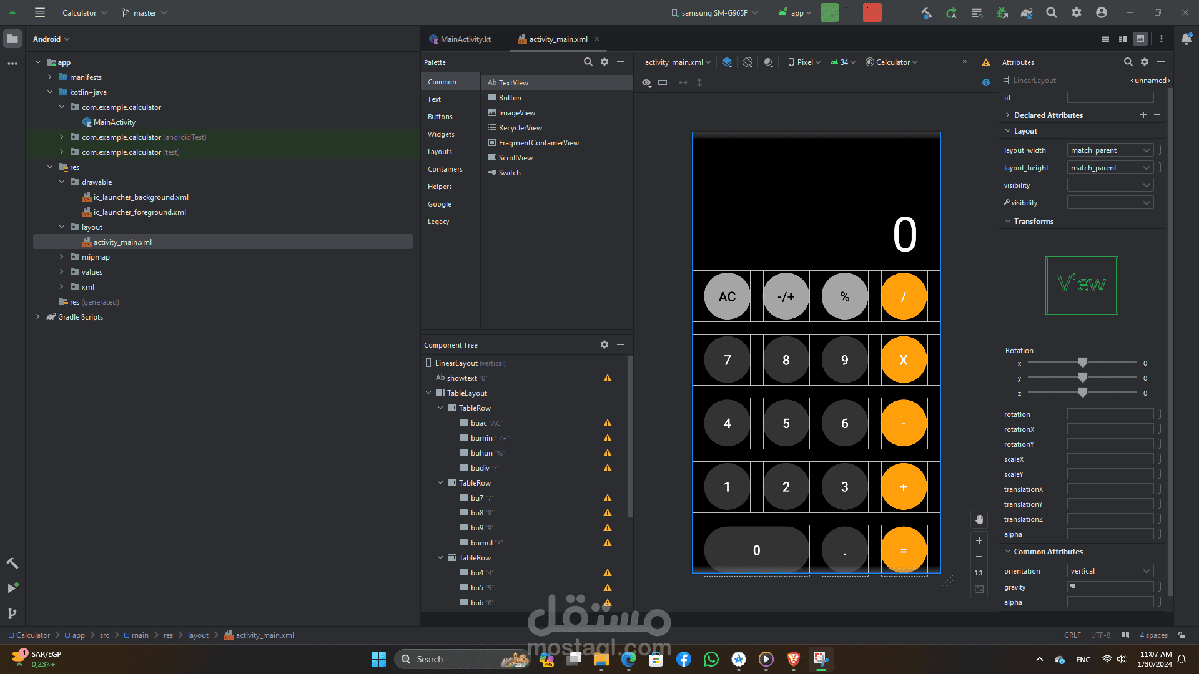Open the Calculator theme dropdown
Image resolution: width=1199 pixels, height=674 pixels.
pyautogui.click(x=892, y=62)
